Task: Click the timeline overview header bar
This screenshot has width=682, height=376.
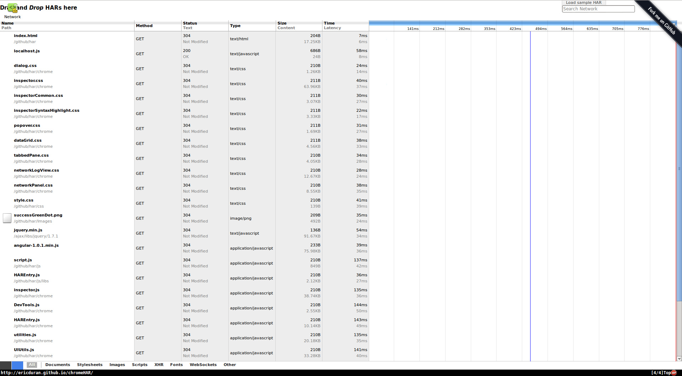Action: click(522, 23)
